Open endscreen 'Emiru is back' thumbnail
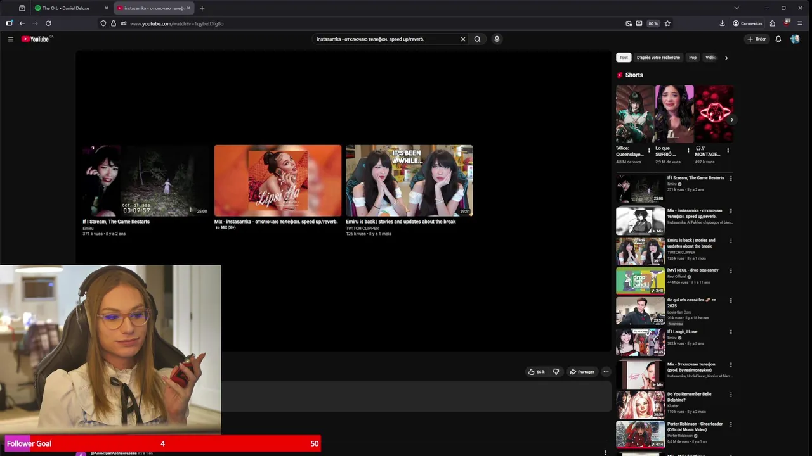 (409, 180)
